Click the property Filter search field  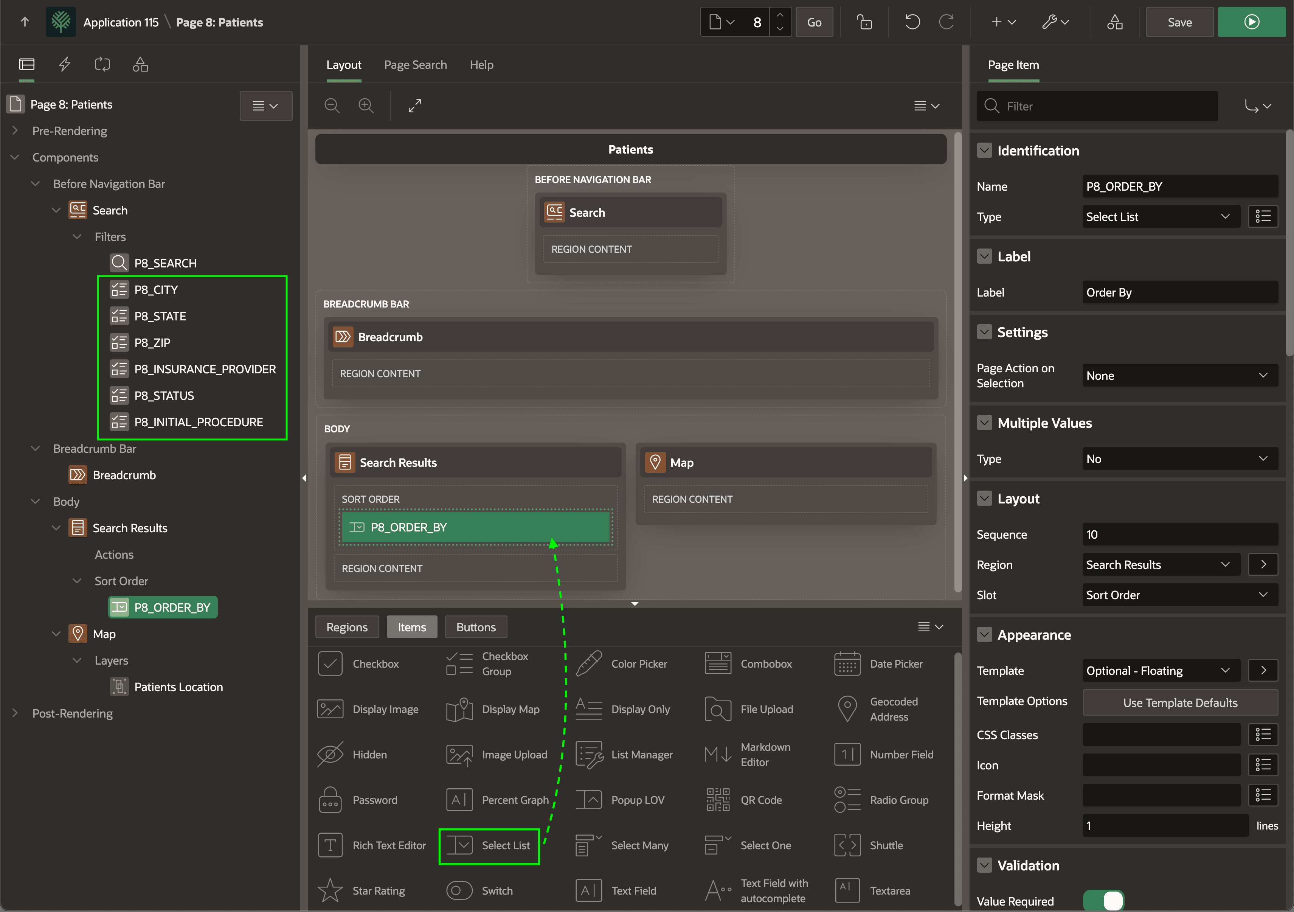coord(1097,106)
